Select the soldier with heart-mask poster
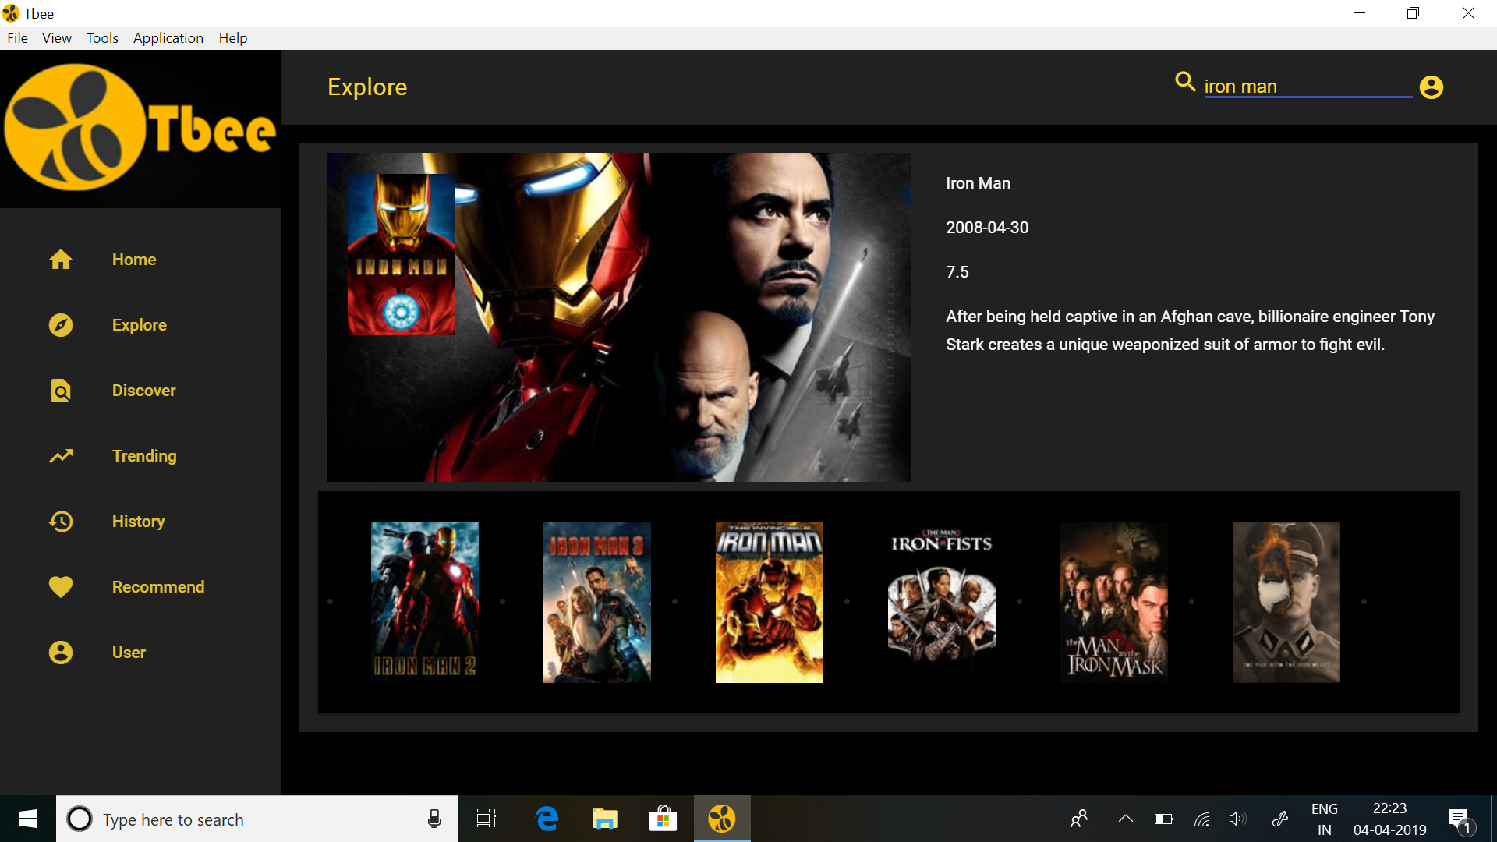 point(1286,602)
